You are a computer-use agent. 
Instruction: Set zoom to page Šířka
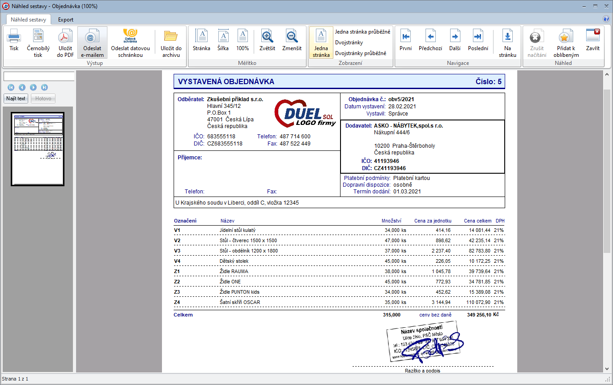click(x=223, y=40)
